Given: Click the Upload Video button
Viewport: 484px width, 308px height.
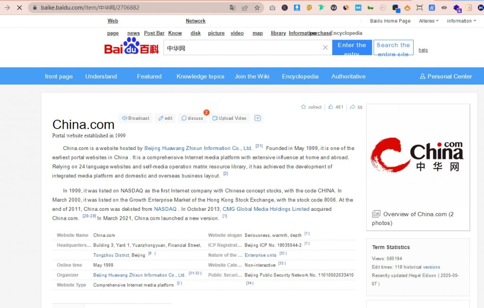Looking at the screenshot, I should tap(229, 118).
